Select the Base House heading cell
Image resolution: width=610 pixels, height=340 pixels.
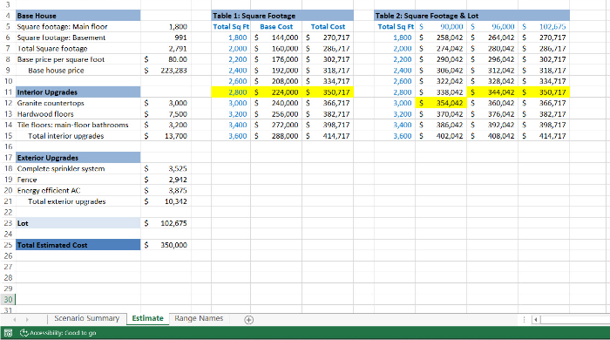pyautogui.click(x=78, y=16)
